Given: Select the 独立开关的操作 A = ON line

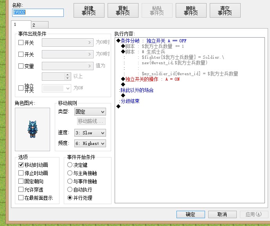Looking at the screenshot, I should (150, 79).
